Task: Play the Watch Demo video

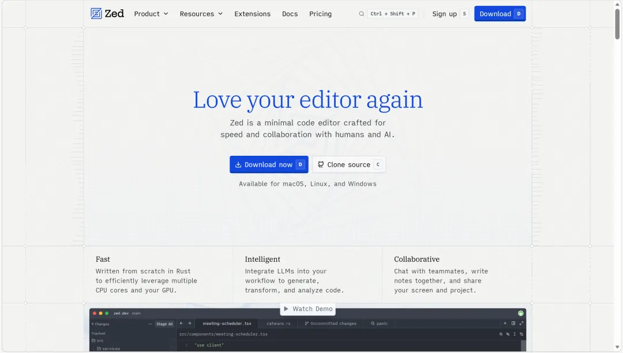Action: [x=308, y=309]
